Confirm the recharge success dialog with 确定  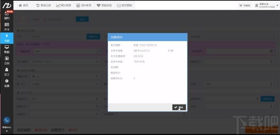(179, 107)
